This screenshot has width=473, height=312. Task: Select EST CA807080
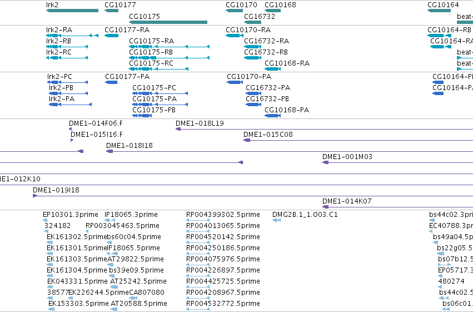click(133, 298)
